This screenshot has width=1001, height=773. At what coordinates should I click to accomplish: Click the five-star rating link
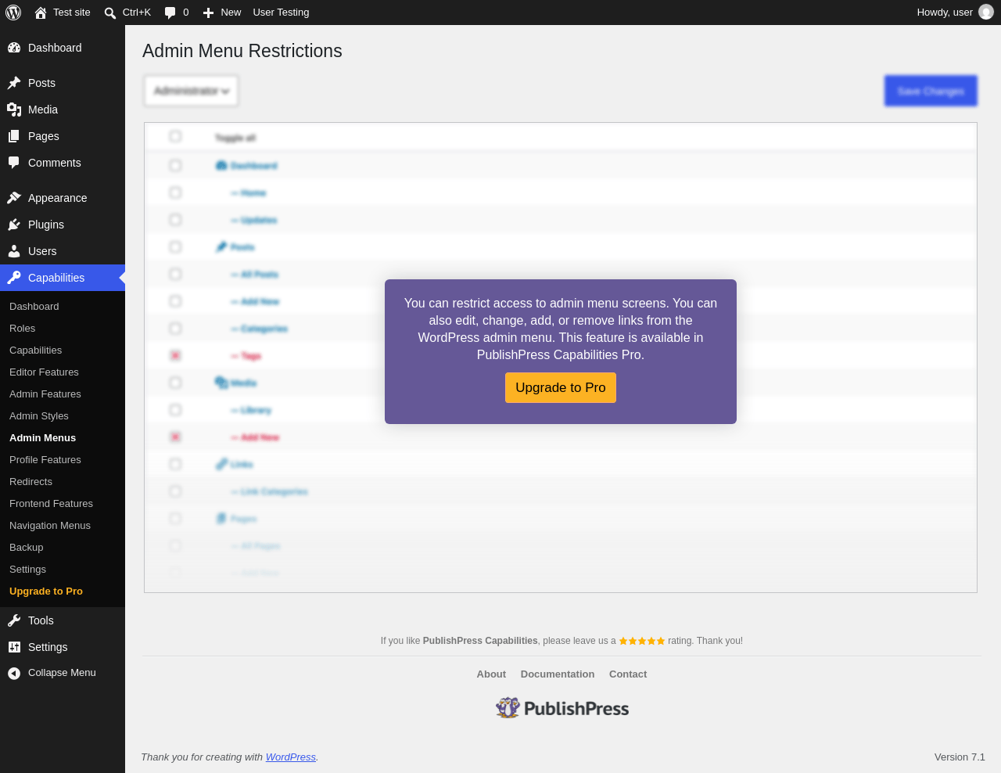coord(642,641)
